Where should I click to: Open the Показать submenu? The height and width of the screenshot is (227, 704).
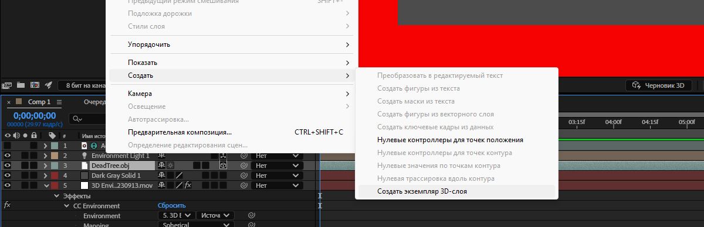click(x=232, y=63)
